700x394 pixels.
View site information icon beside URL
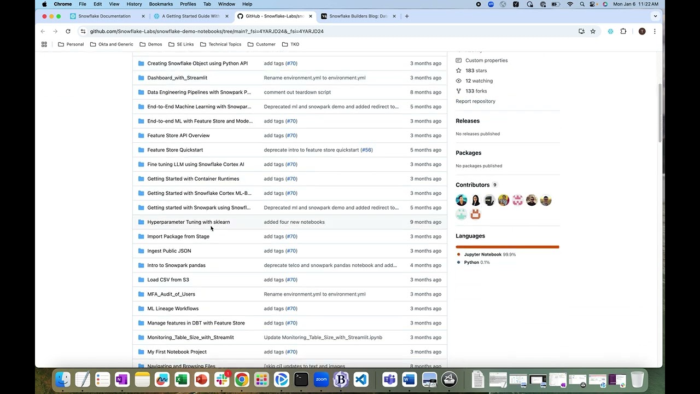point(83,31)
